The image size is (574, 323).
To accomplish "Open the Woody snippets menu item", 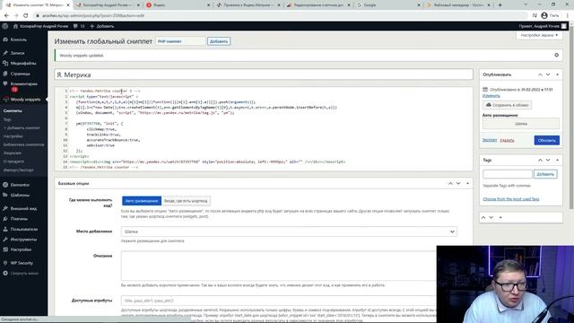I will (25, 100).
